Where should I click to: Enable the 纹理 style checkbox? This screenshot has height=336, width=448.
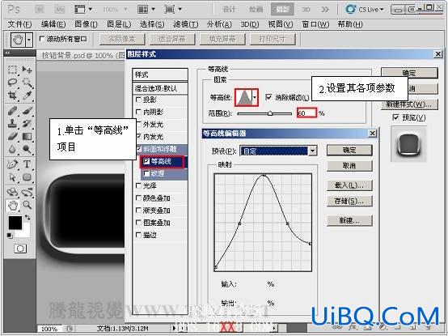coord(146,173)
